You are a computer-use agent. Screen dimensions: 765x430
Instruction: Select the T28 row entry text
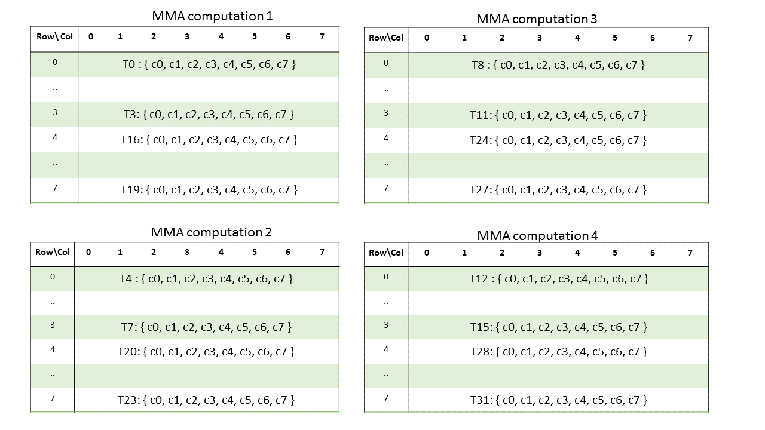(x=558, y=352)
